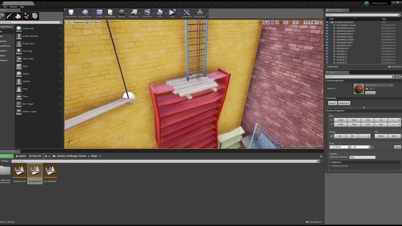The width and height of the screenshot is (402, 226).
Task: Select the Cone placement icon
Action: (x=19, y=89)
